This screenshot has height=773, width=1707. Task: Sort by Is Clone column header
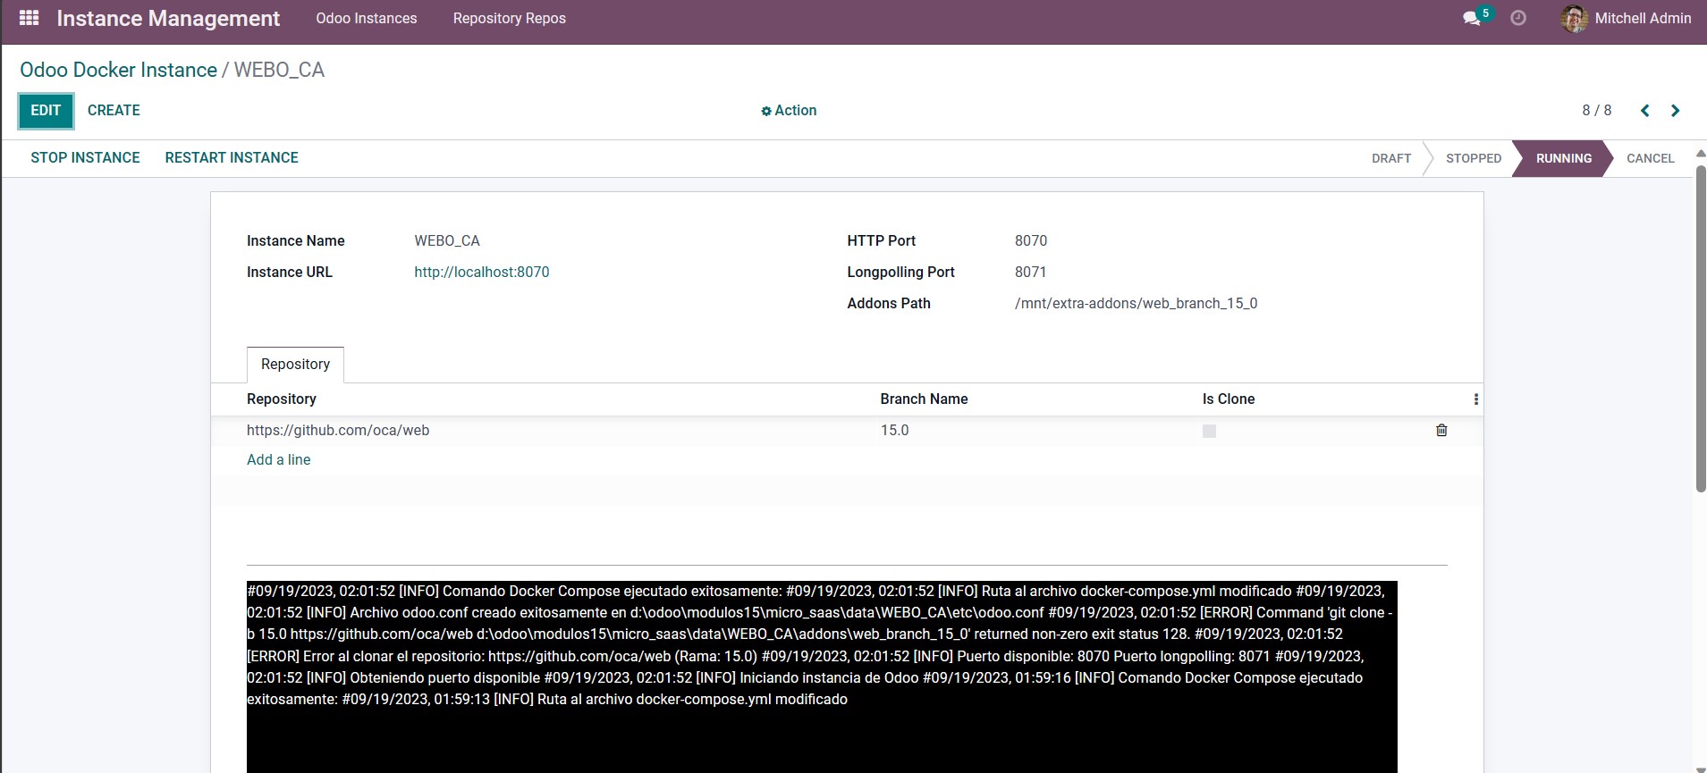pyautogui.click(x=1229, y=399)
